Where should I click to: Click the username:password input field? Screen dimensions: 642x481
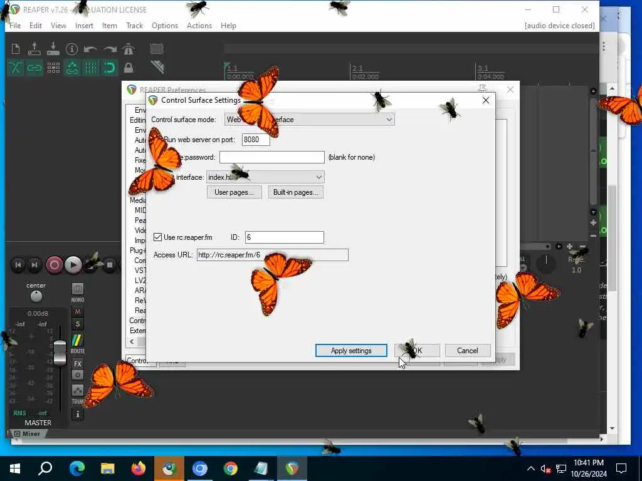(272, 157)
